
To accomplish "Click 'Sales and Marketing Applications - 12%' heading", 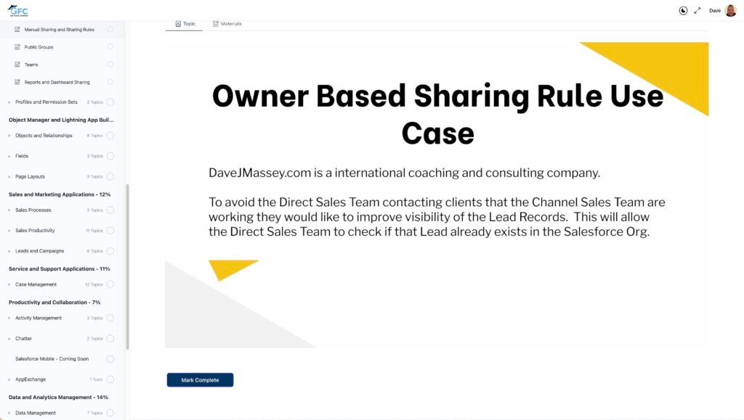I will click(x=60, y=194).
